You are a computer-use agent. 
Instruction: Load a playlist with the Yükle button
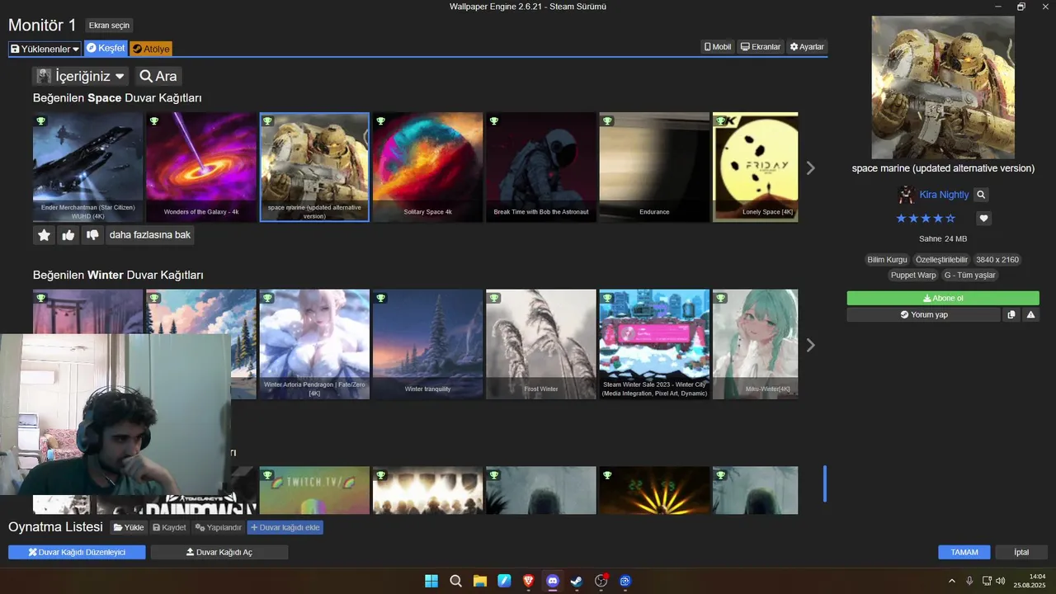pyautogui.click(x=129, y=527)
